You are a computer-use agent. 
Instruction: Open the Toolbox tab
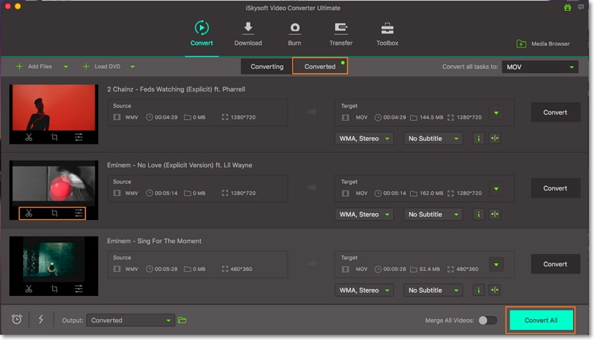pos(387,34)
